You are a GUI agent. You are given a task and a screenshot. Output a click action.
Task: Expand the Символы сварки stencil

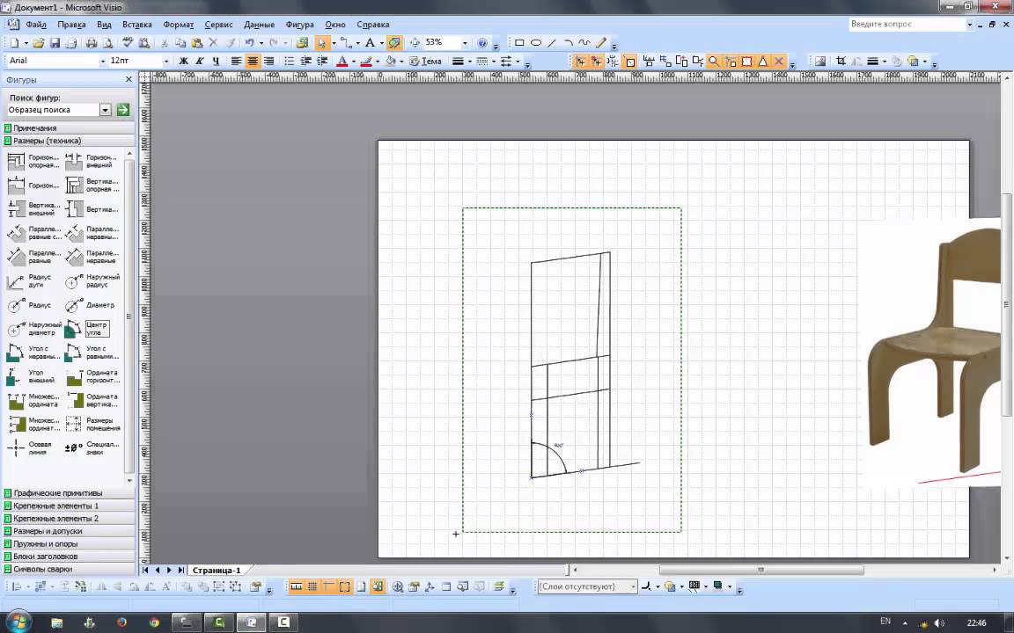coord(69,569)
